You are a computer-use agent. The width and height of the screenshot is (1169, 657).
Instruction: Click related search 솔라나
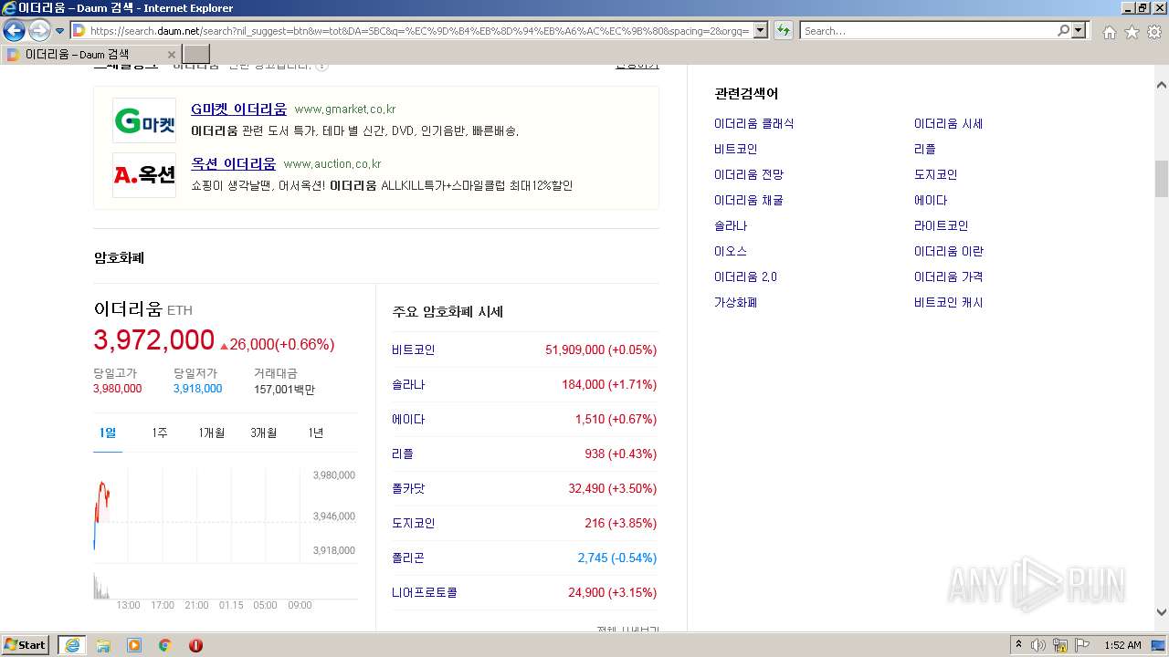click(x=731, y=225)
